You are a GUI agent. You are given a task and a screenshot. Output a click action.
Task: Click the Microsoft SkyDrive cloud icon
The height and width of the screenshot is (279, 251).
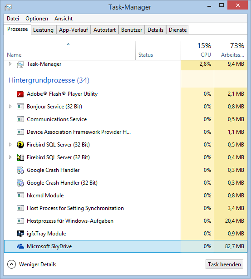[20, 246]
